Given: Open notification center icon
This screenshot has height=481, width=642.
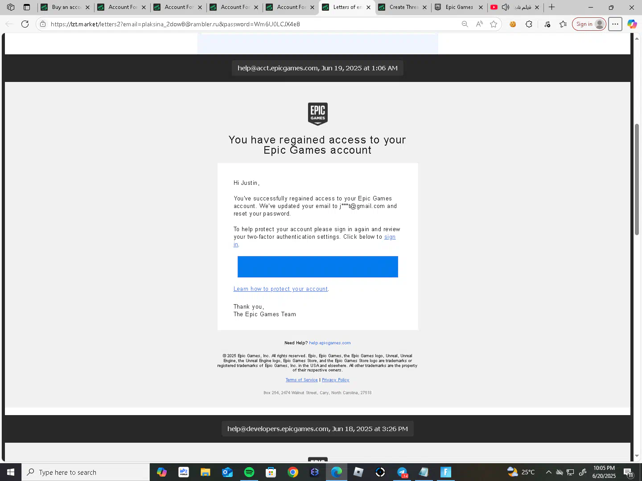Looking at the screenshot, I should (x=629, y=473).
